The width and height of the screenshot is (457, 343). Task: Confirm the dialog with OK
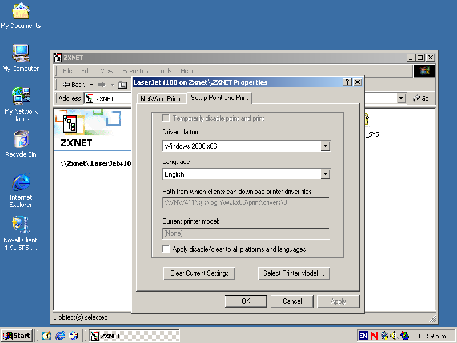pyautogui.click(x=246, y=301)
